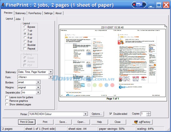
Task: Maximize the FinePrint window
Action: click(159, 5)
